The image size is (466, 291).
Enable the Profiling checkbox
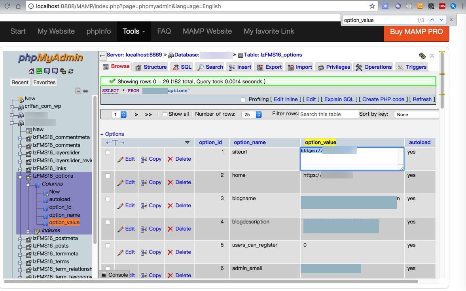pyautogui.click(x=243, y=100)
